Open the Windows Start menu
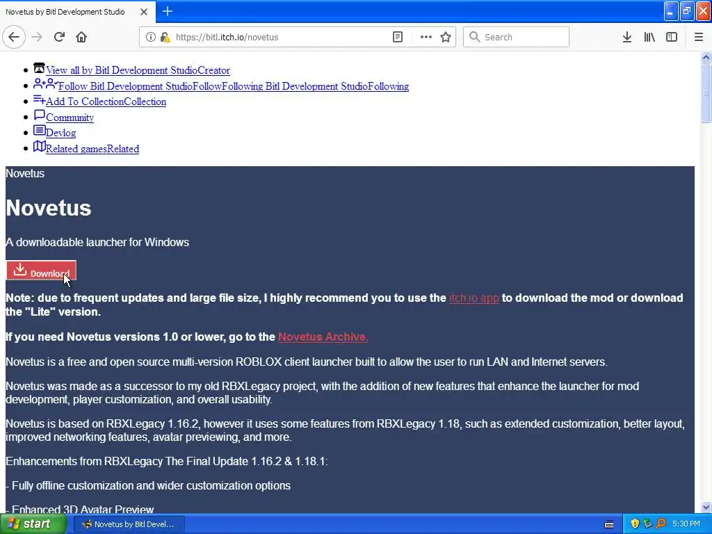Viewport: 712px width, 534px height. click(x=33, y=524)
